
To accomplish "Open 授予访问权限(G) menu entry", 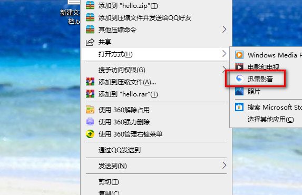I will (x=156, y=70).
